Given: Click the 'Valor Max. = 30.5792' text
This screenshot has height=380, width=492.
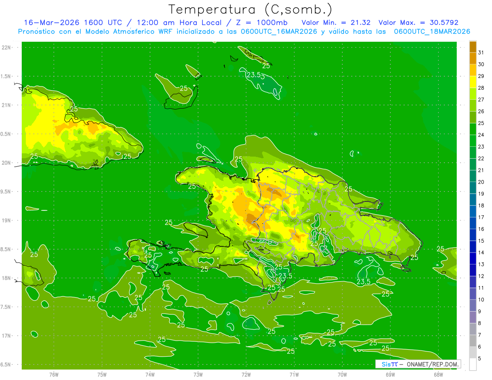Looking at the screenshot, I should click(418, 23).
